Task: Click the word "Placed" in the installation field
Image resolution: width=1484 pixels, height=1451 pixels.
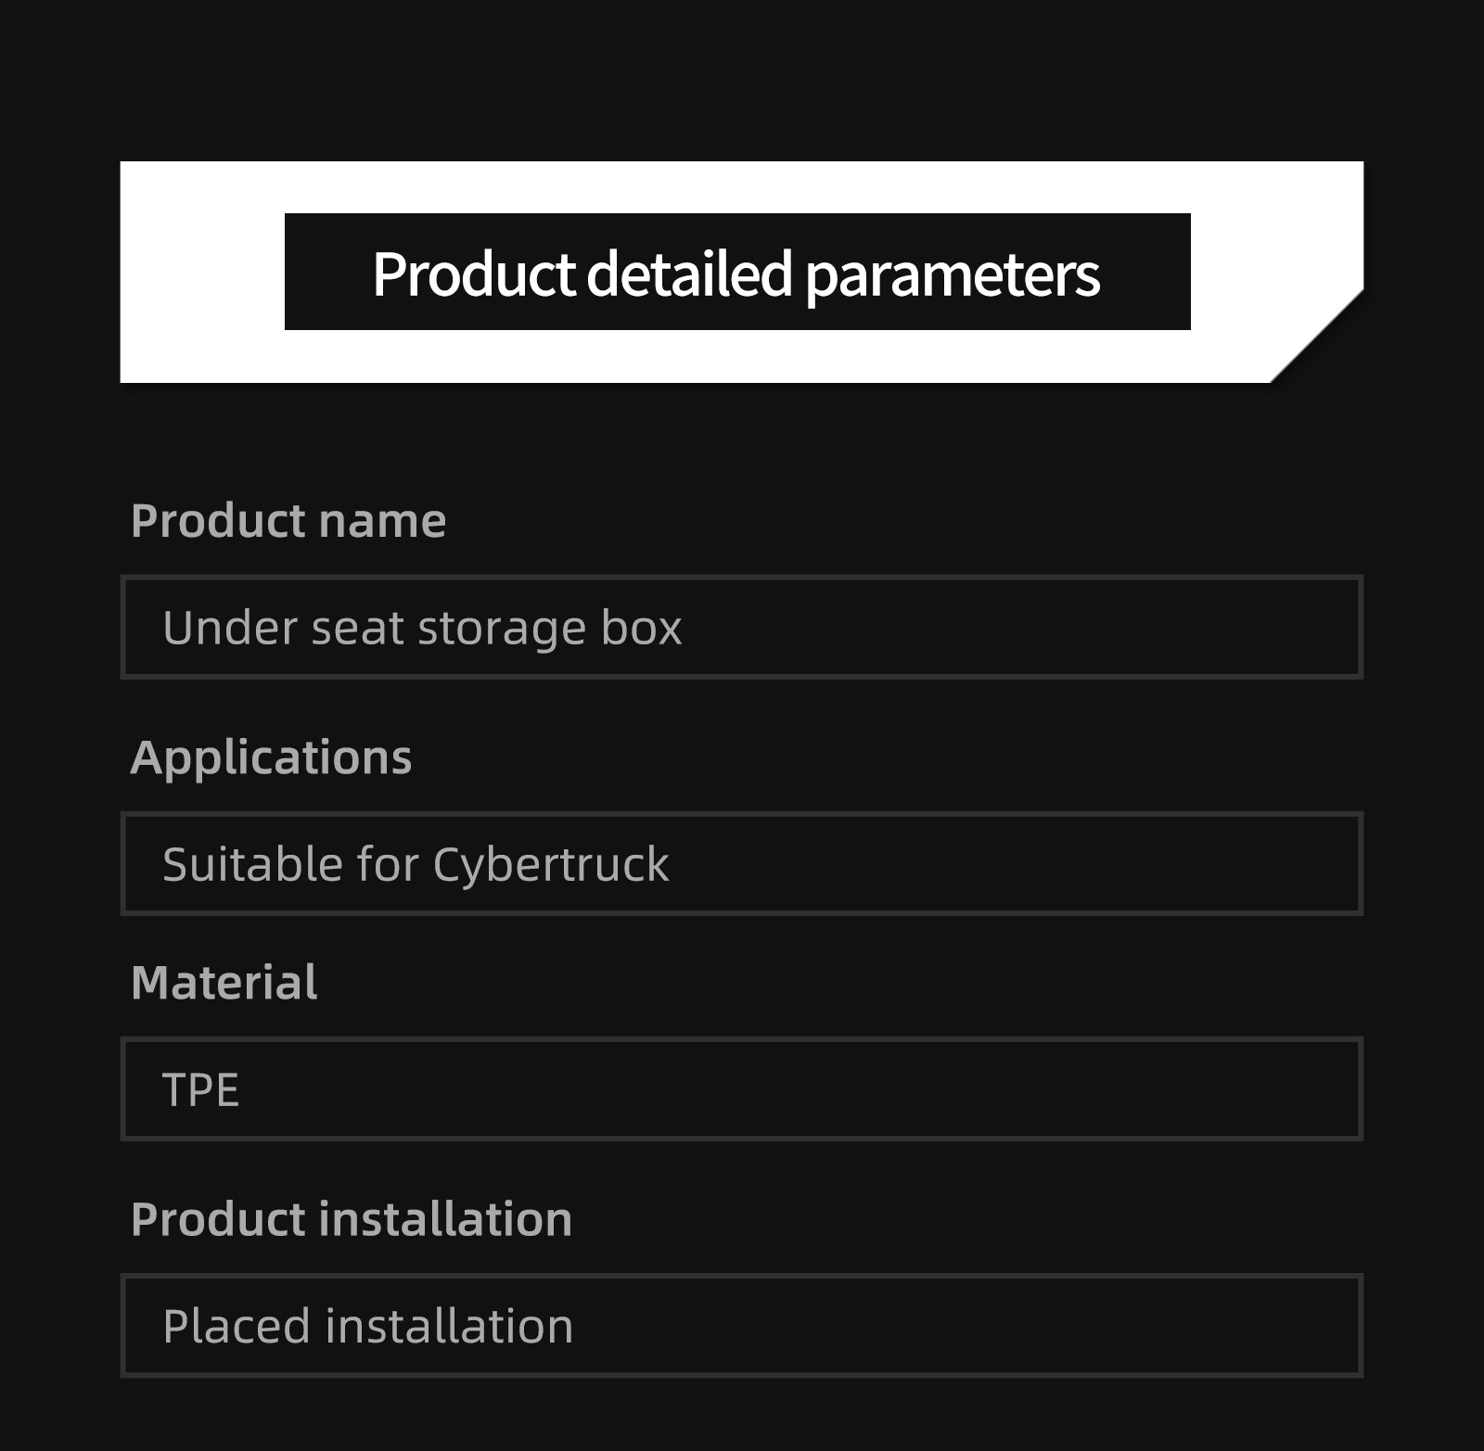Action: (x=236, y=1326)
